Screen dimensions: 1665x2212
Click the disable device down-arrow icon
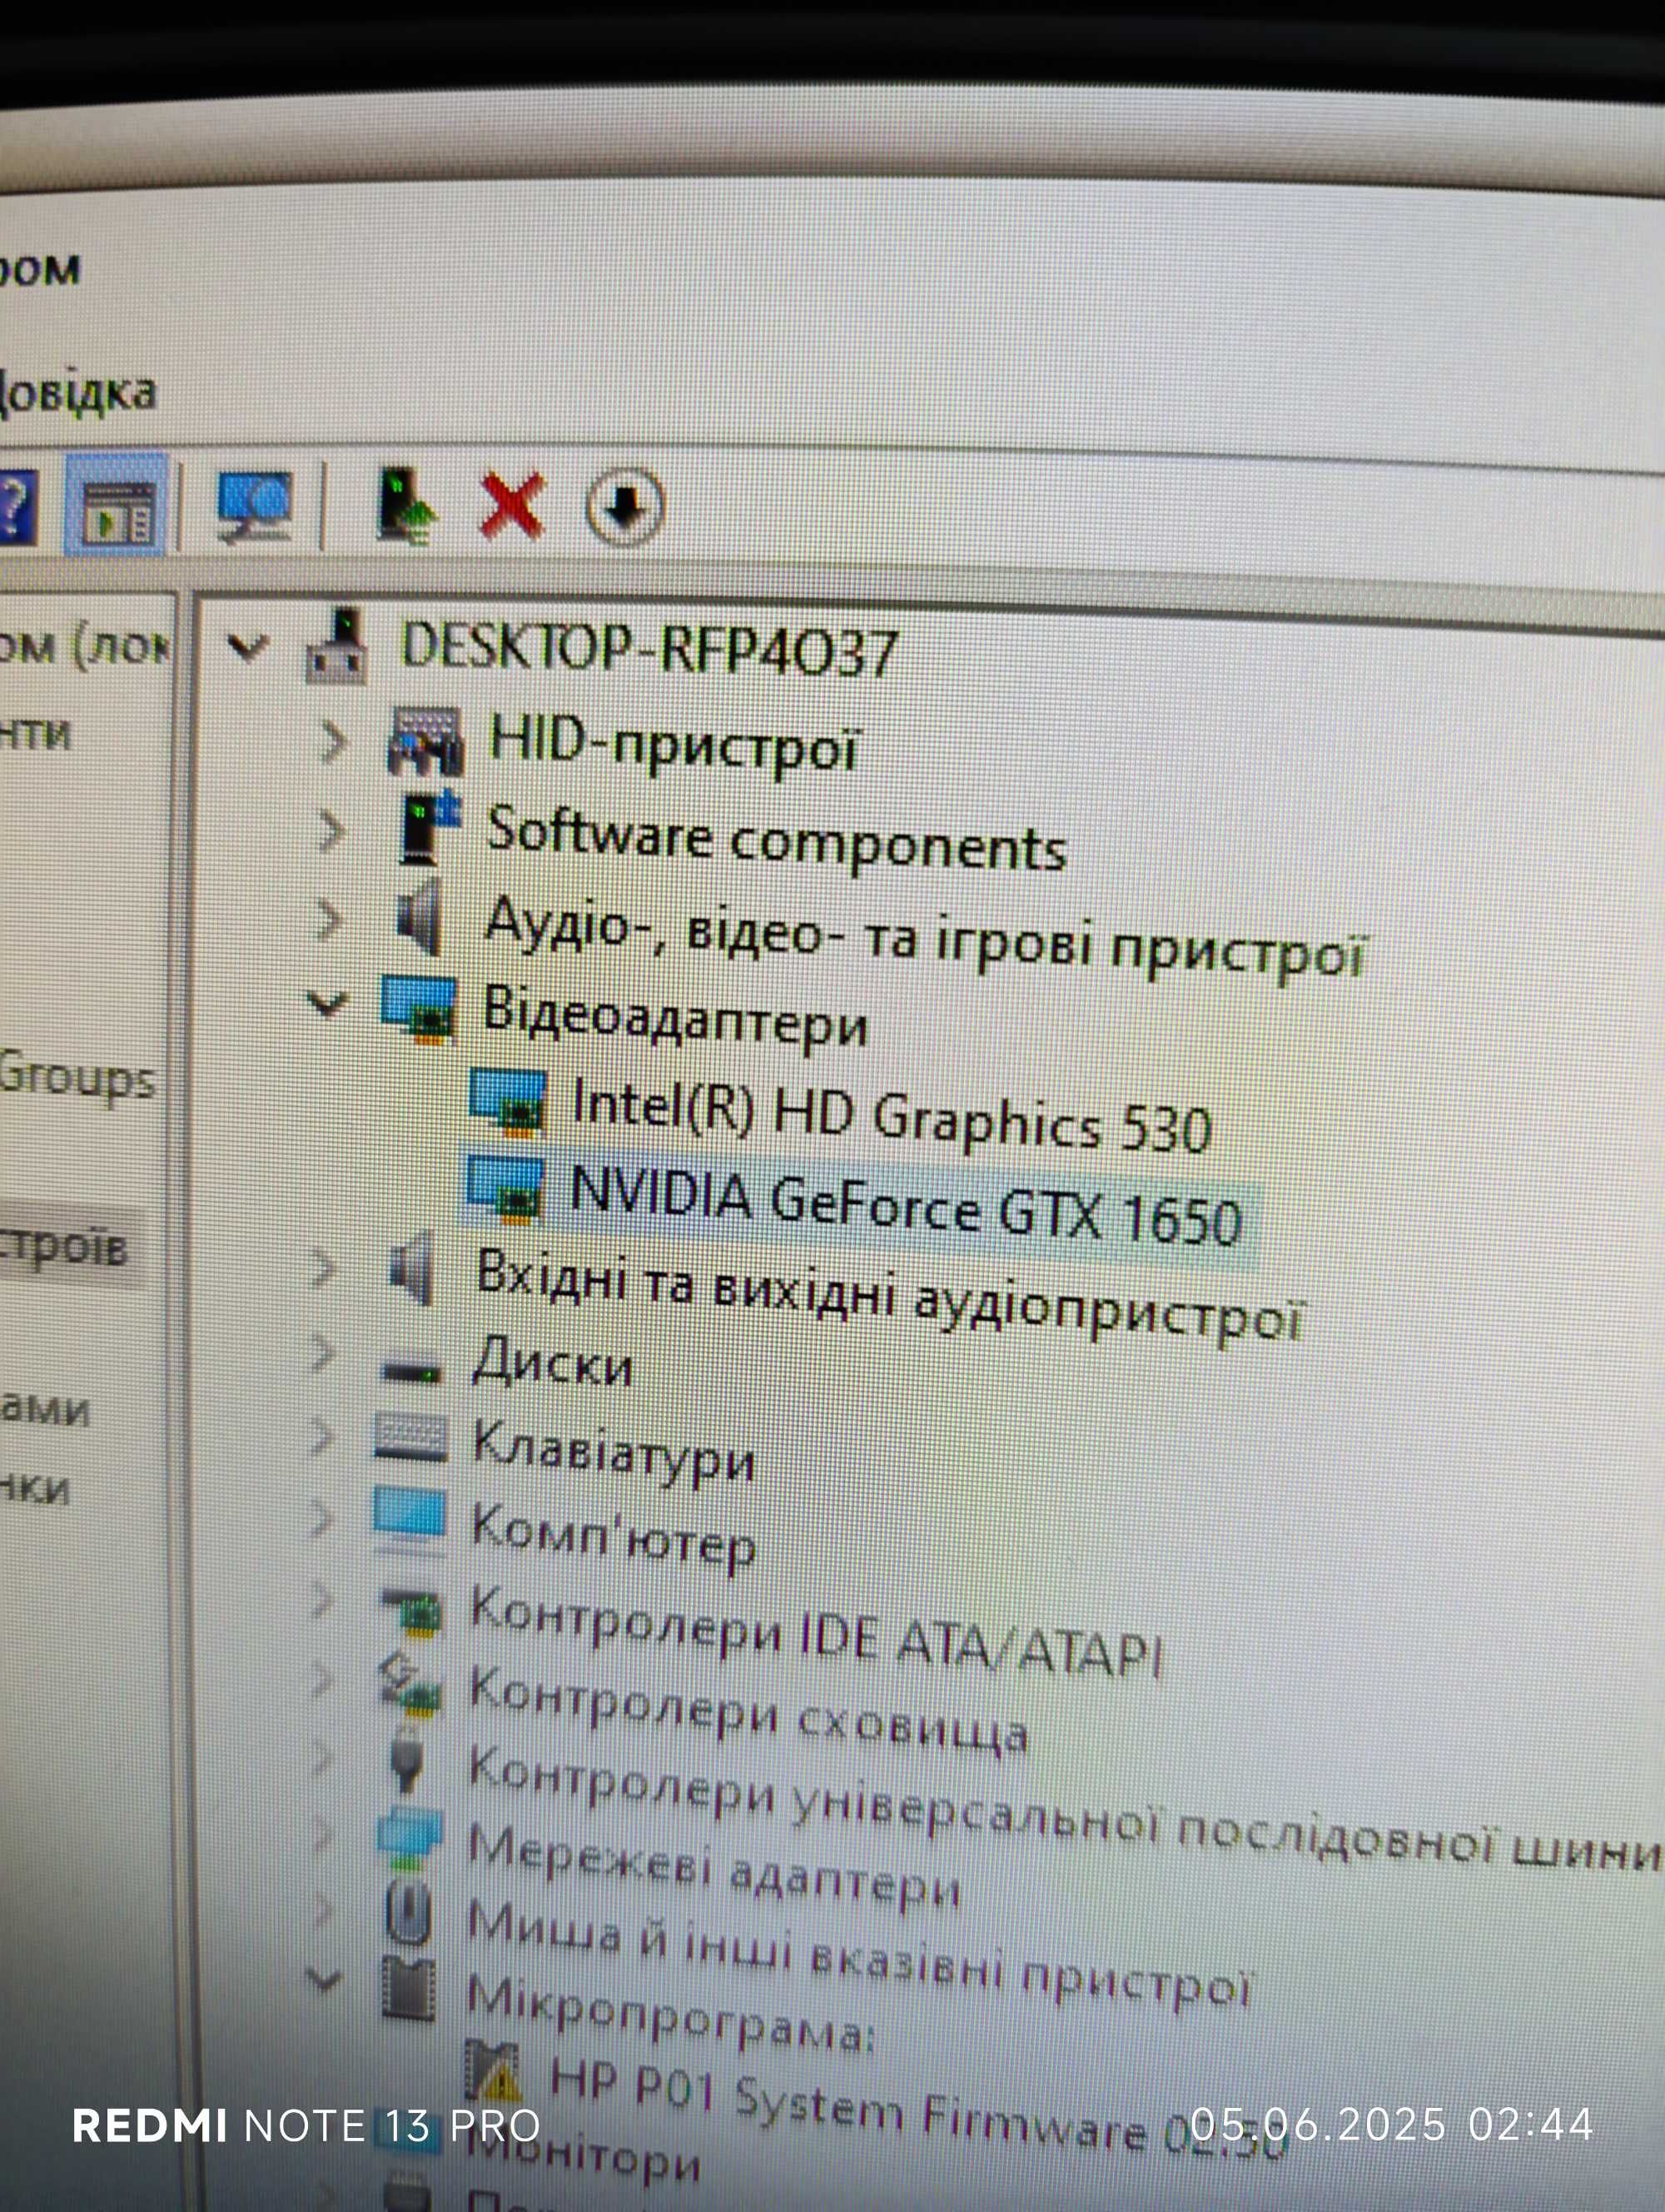(624, 506)
